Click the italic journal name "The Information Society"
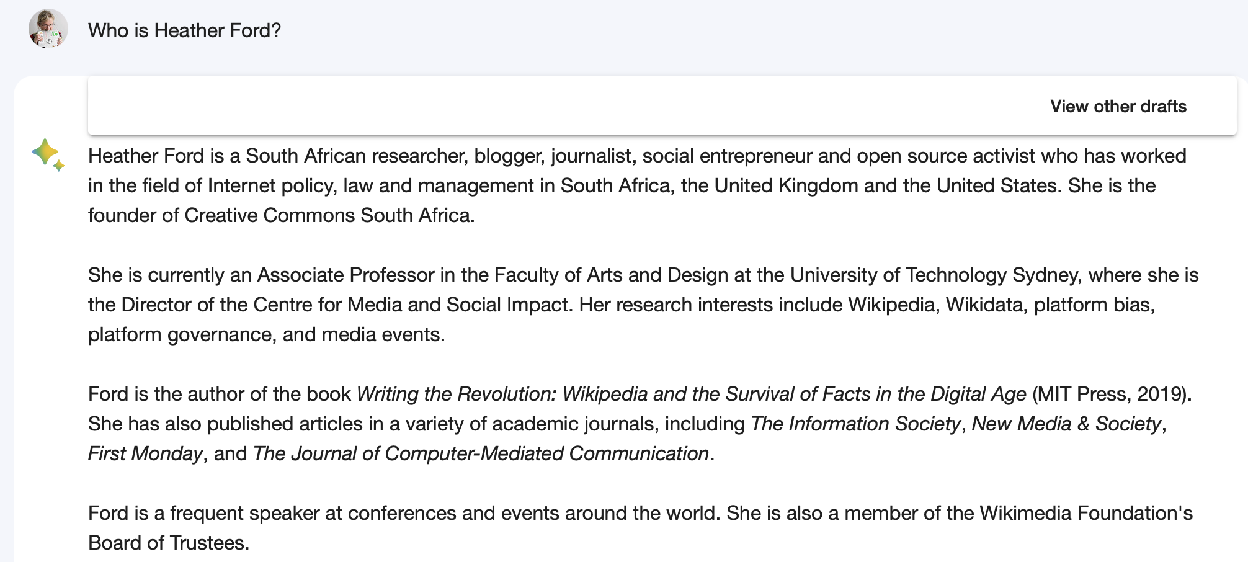 855,424
